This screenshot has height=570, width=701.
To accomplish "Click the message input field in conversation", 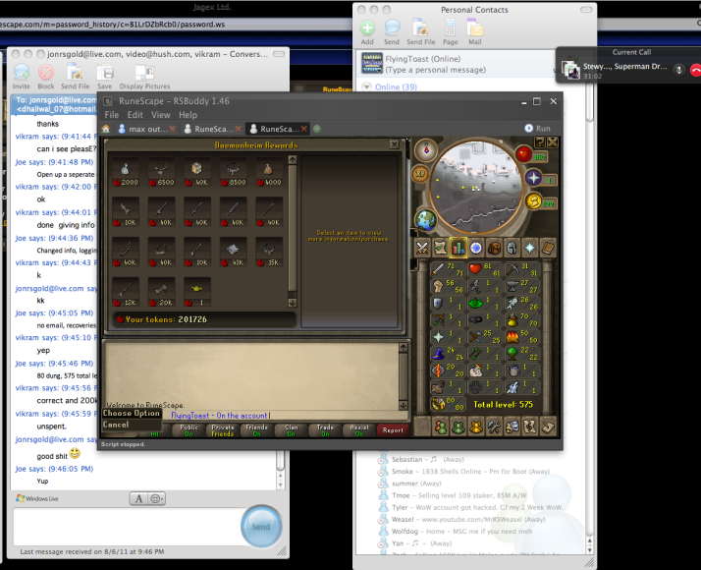I will tap(128, 527).
